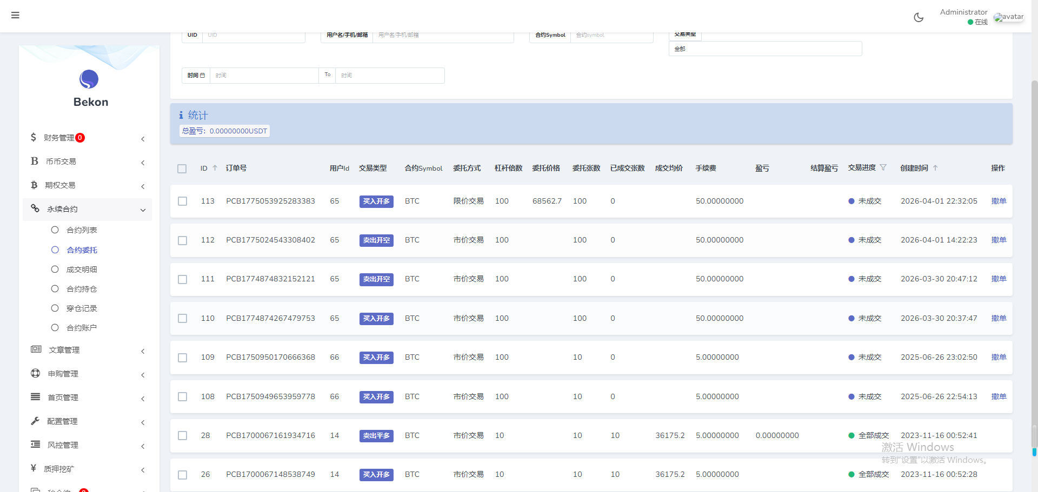Open the 合约持仓 submenu item
Viewport: 1038px width, 492px height.
coord(82,289)
